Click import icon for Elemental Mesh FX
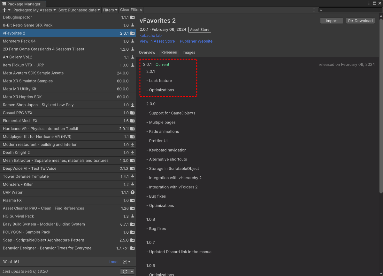Viewport: 383px width, 276px height. click(x=132, y=121)
